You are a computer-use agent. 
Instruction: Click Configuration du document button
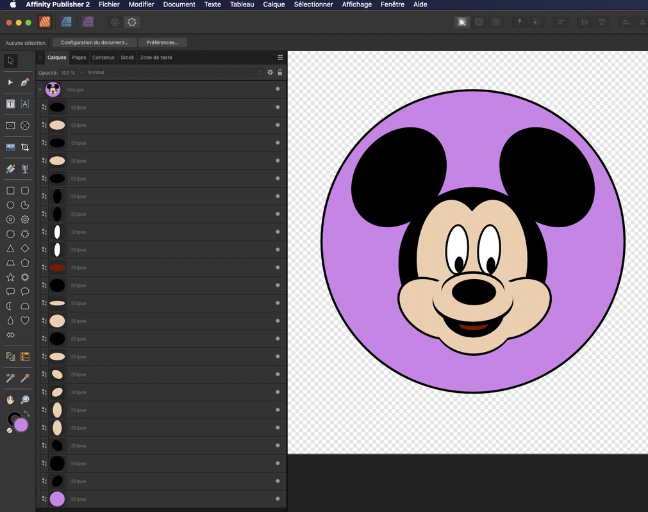[x=94, y=42]
